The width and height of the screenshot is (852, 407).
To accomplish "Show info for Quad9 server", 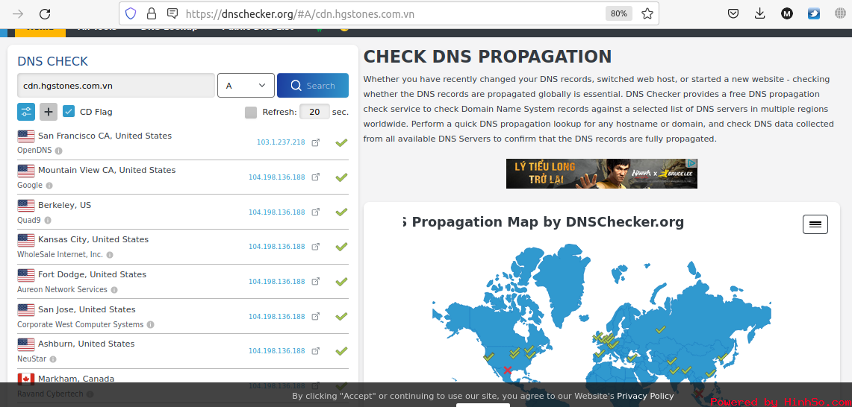I will coord(48,221).
